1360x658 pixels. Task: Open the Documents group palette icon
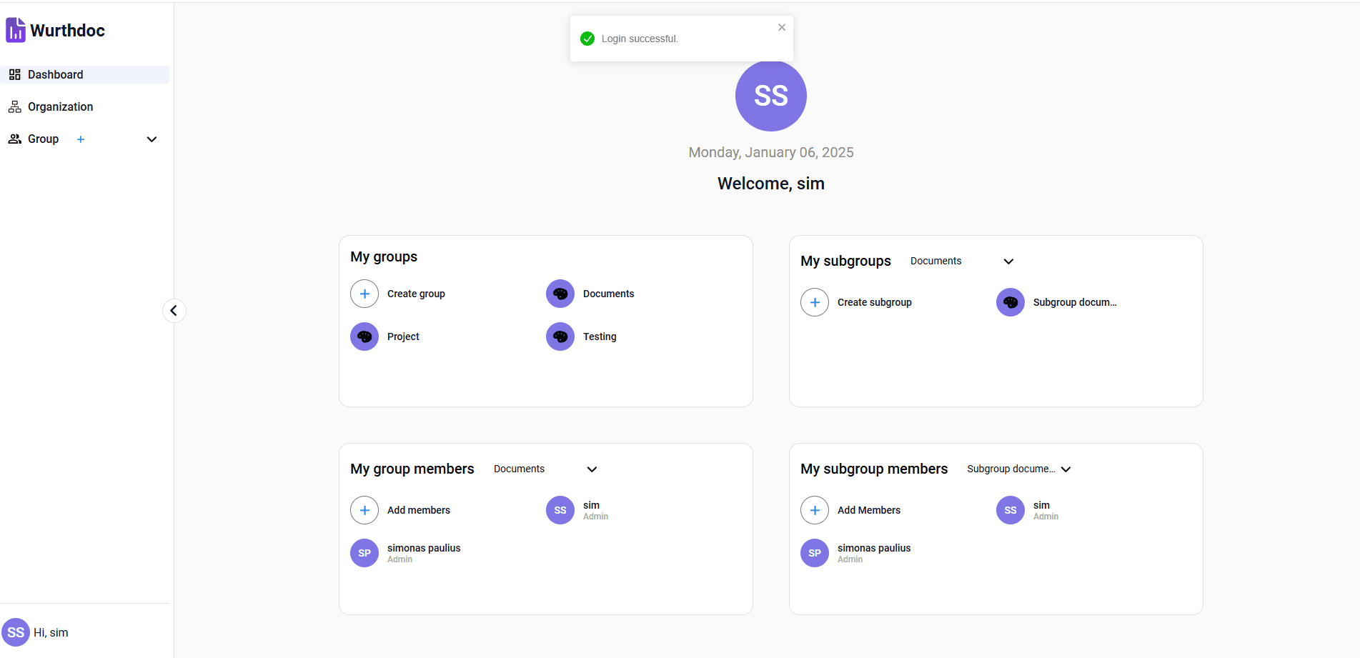tap(560, 294)
